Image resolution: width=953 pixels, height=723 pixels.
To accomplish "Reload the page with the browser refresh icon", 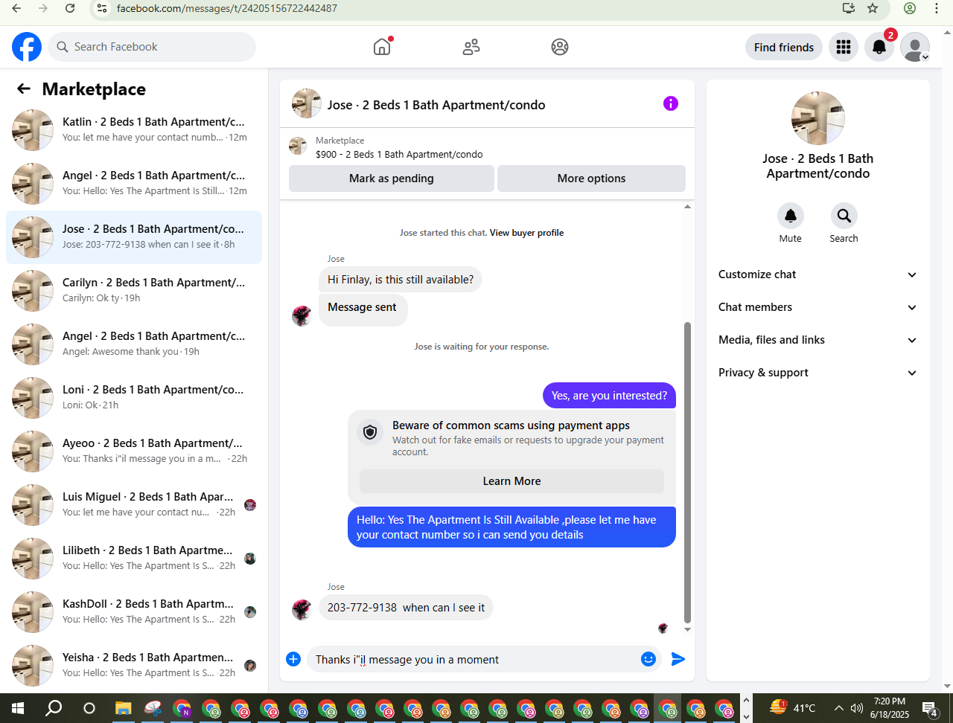I will (x=70, y=8).
